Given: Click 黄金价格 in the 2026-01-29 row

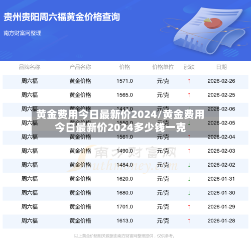Looking at the screenshot, I should pos(80,207).
